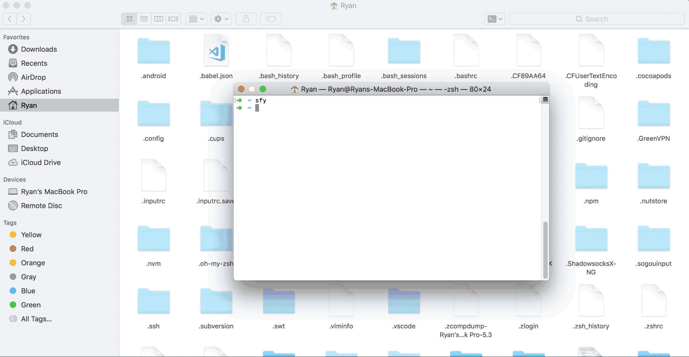Select the .oh-my-zsh folder
The image size is (689, 357).
coord(216,239)
